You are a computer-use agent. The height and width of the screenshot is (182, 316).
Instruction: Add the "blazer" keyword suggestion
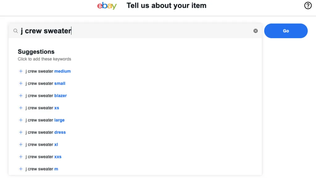46,96
